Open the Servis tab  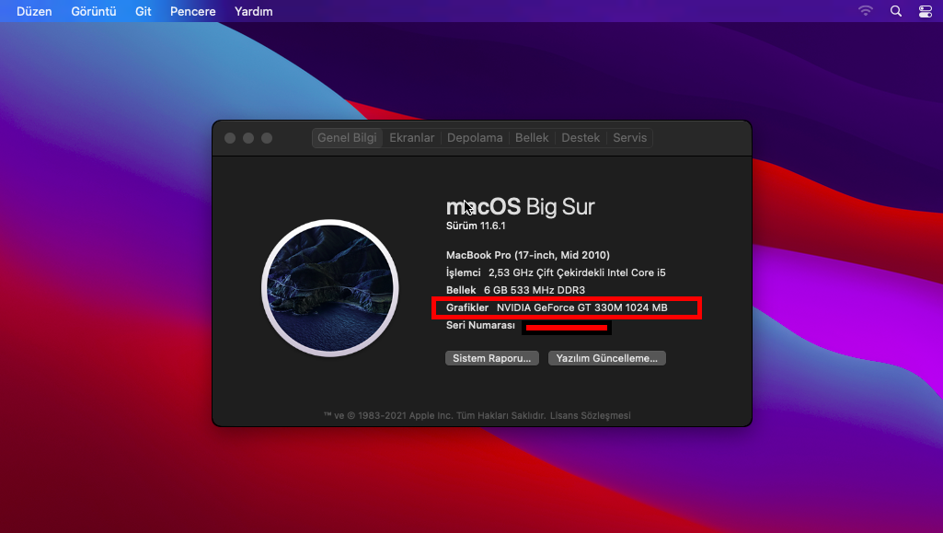pos(630,138)
